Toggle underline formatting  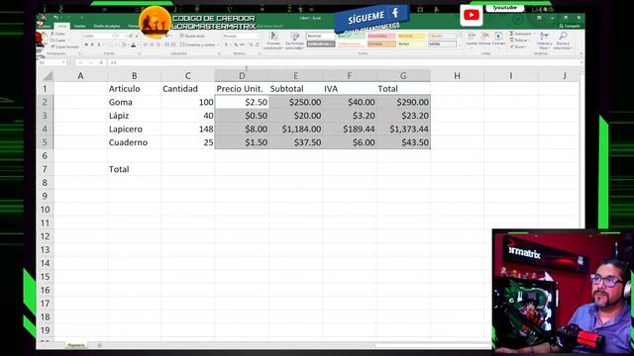pos(99,44)
